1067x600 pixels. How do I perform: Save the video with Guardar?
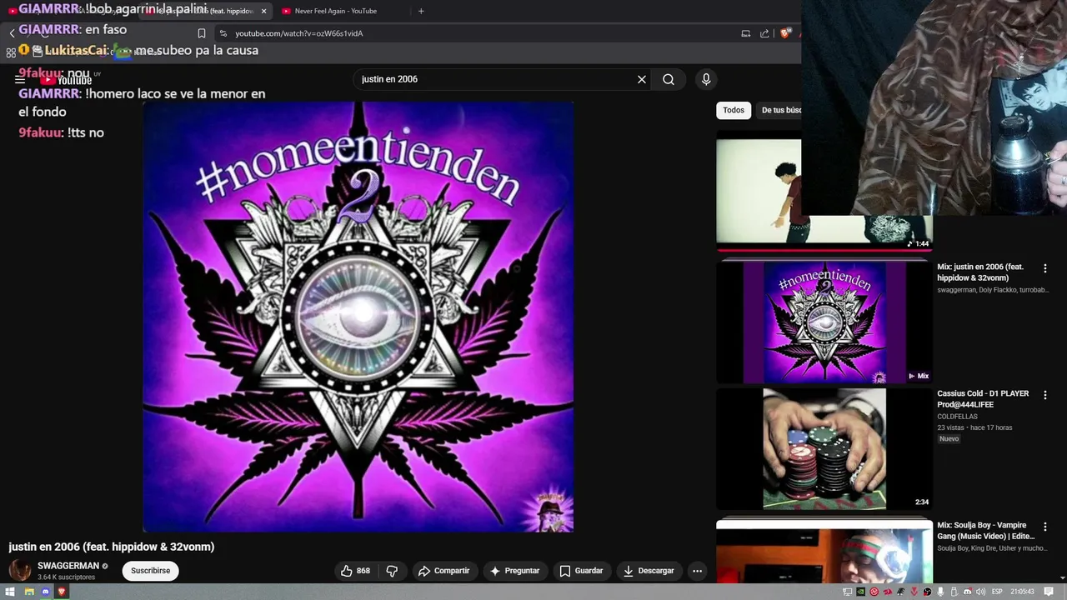pos(581,571)
